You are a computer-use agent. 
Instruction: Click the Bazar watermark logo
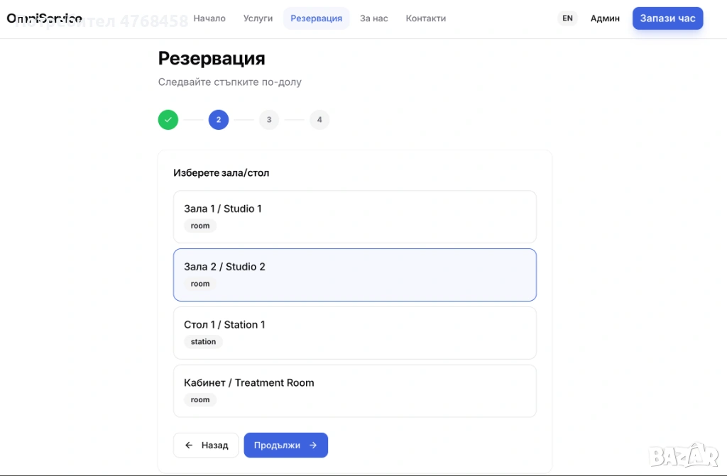pyautogui.click(x=684, y=455)
